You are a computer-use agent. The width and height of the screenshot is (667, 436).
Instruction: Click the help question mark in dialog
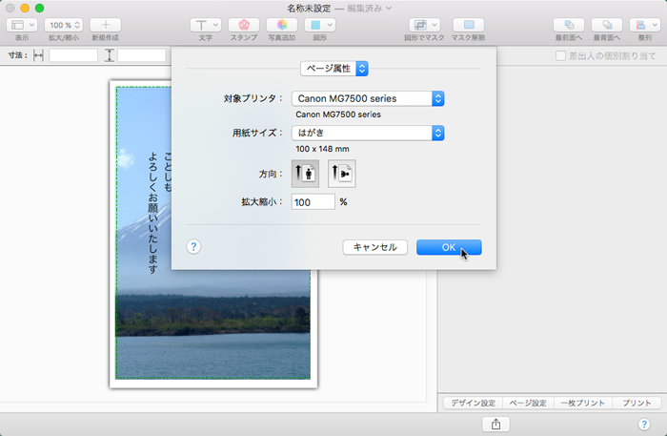click(193, 246)
